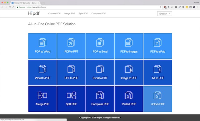Select the PPT to PDF tile
This screenshot has width=200, height=121.
[71, 72]
